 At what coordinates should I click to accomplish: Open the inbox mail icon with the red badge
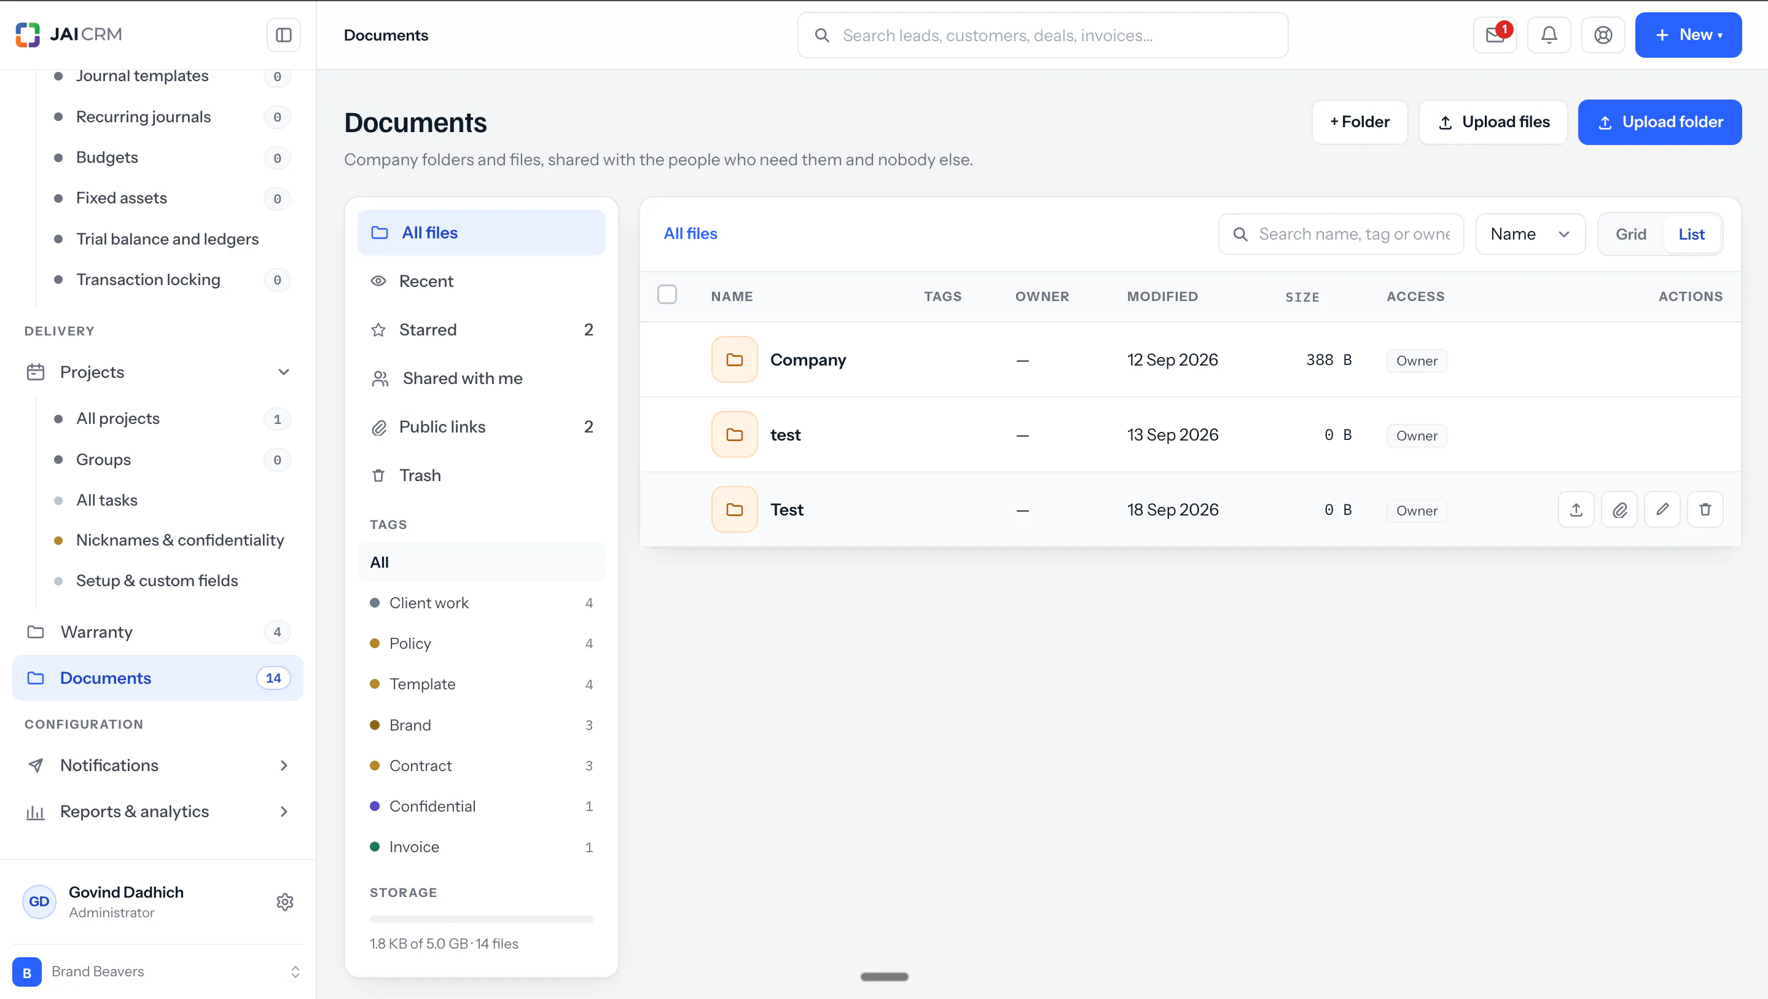click(1495, 35)
